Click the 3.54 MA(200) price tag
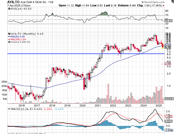 [168, 64]
